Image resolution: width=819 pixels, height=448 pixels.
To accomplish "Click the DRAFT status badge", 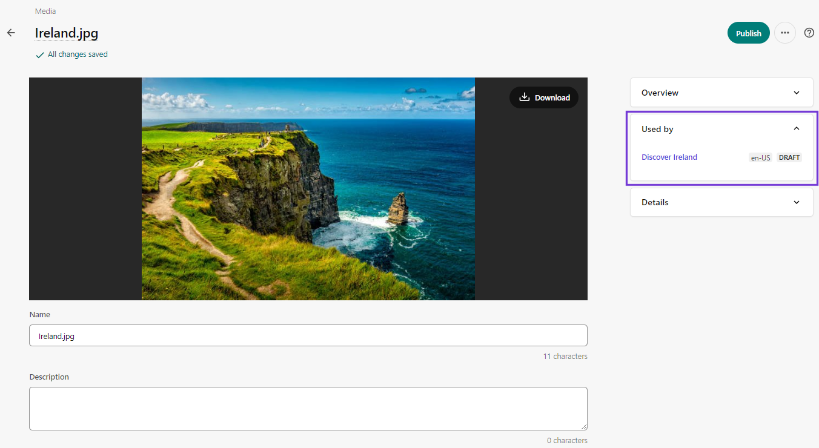I will [789, 157].
